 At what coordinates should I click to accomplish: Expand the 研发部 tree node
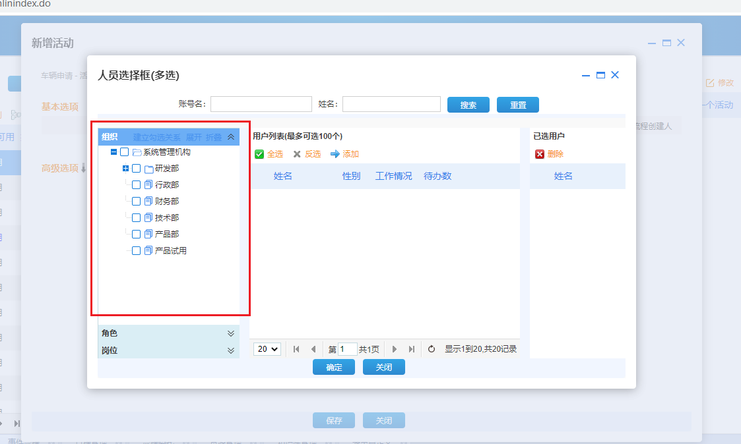tap(125, 169)
